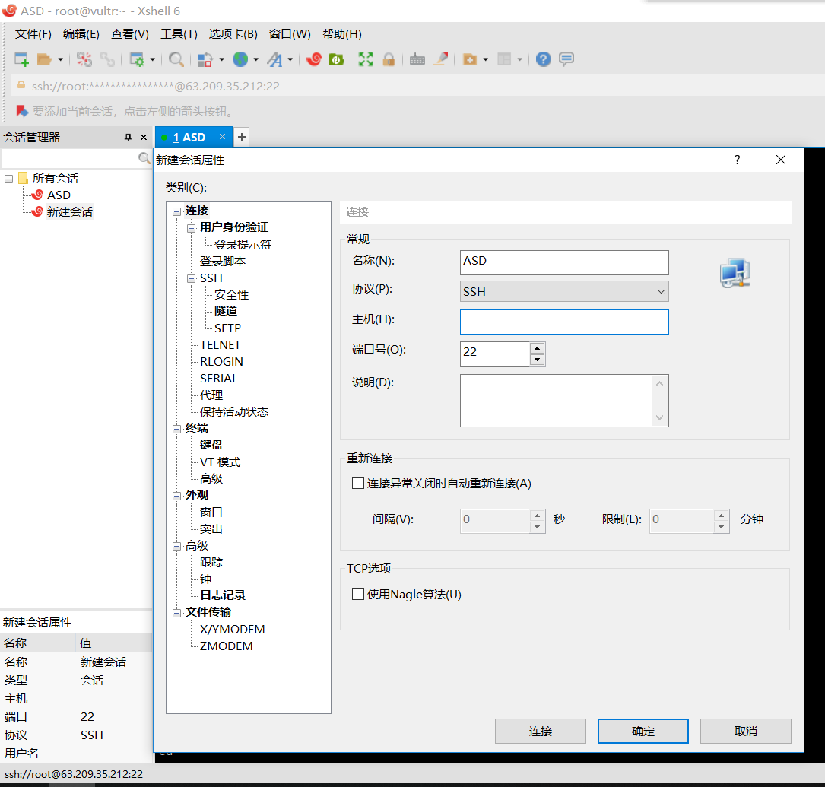Click the chat feedback bubble icon

(x=566, y=59)
